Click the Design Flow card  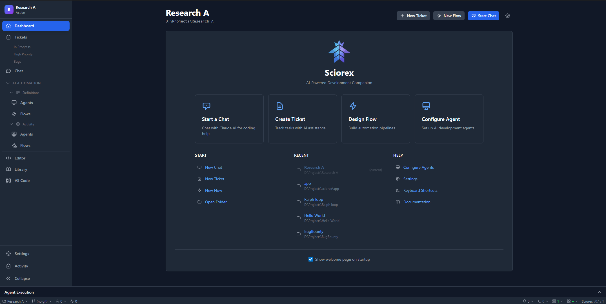(x=376, y=119)
